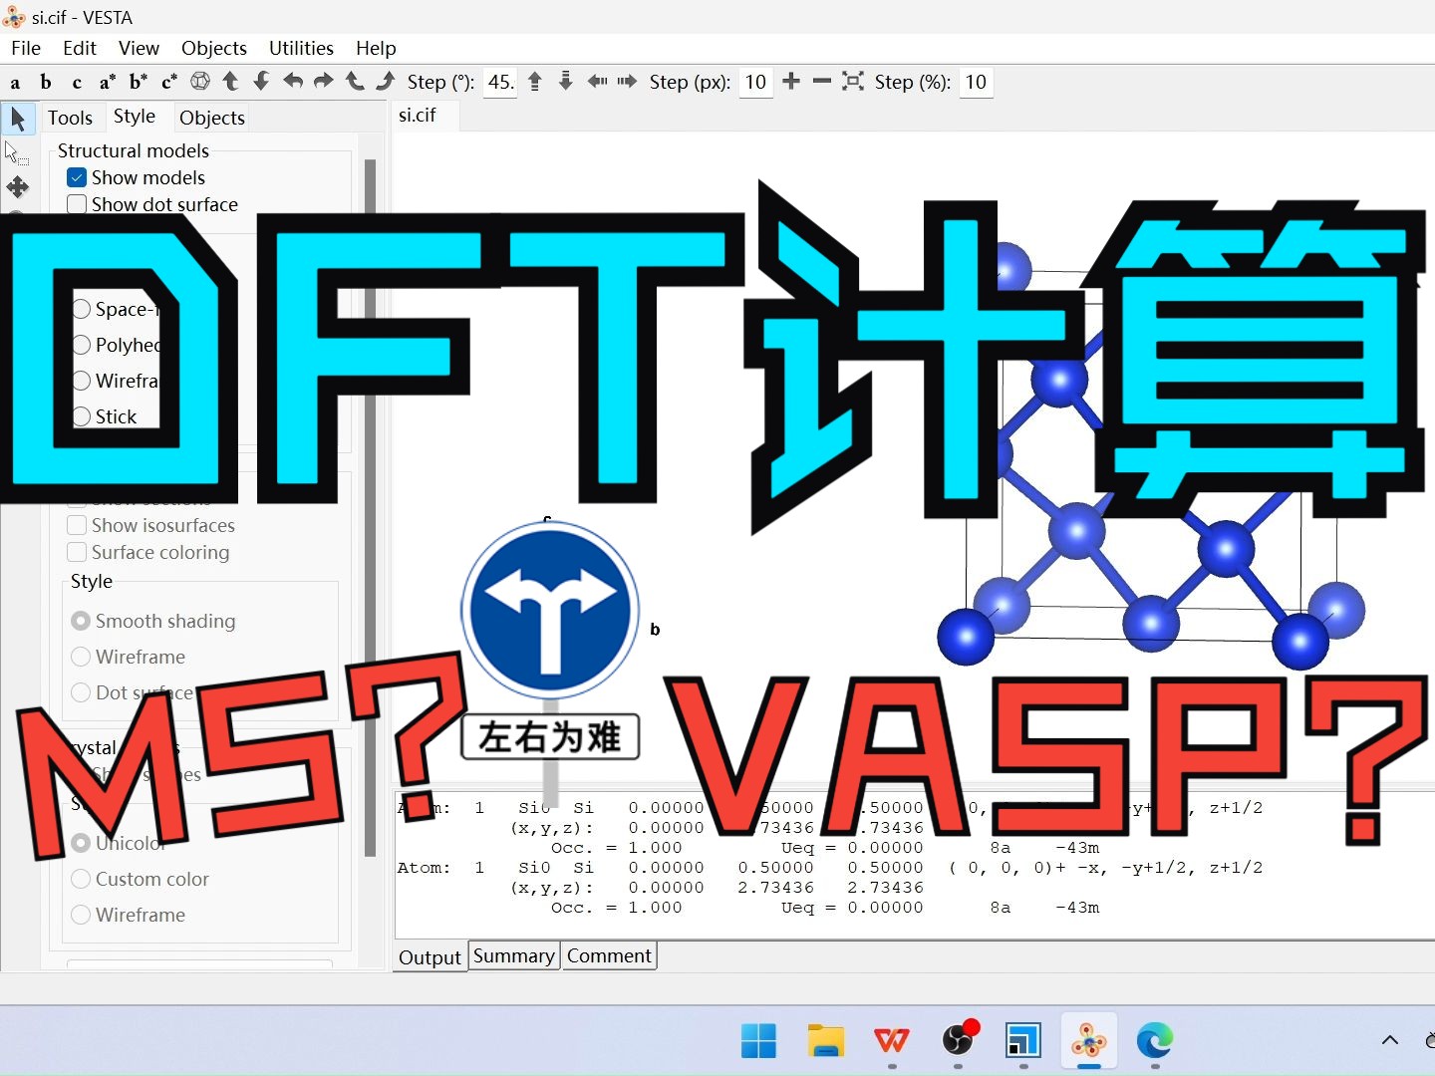Zoom in using the plus toolbar icon
The width and height of the screenshot is (1435, 1076).
click(x=791, y=82)
